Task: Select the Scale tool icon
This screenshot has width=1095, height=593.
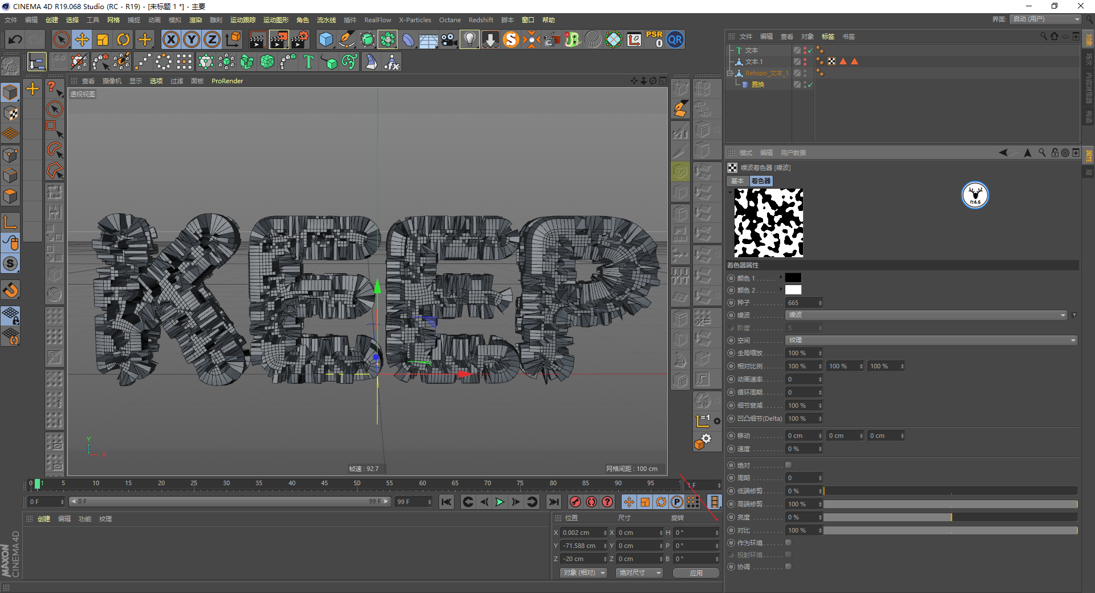Action: point(103,39)
